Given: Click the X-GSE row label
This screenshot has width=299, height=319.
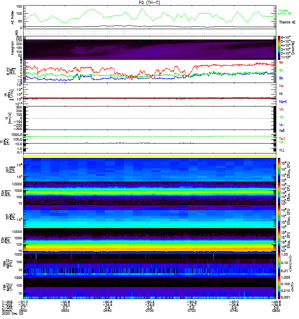Looking at the screenshot, I should 7,302.
